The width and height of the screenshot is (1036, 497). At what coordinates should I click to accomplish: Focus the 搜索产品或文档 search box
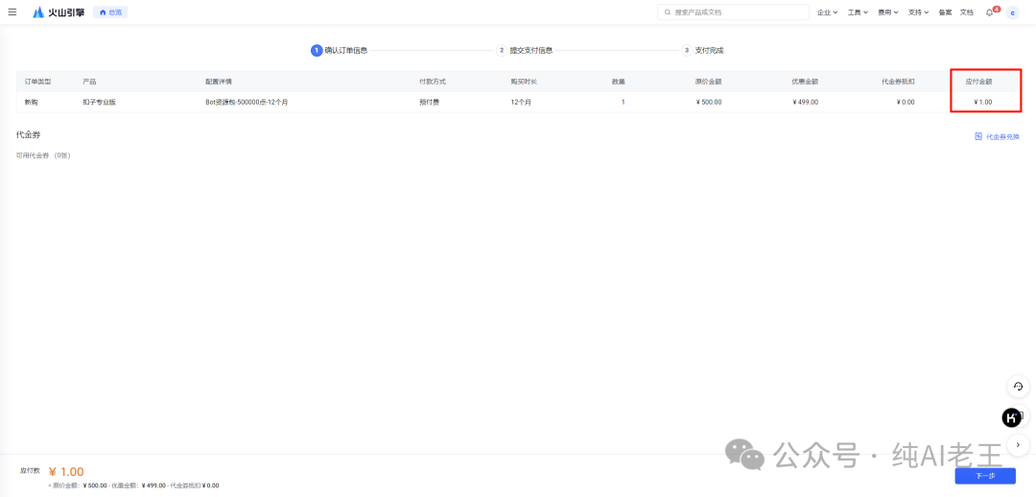pyautogui.click(x=733, y=12)
